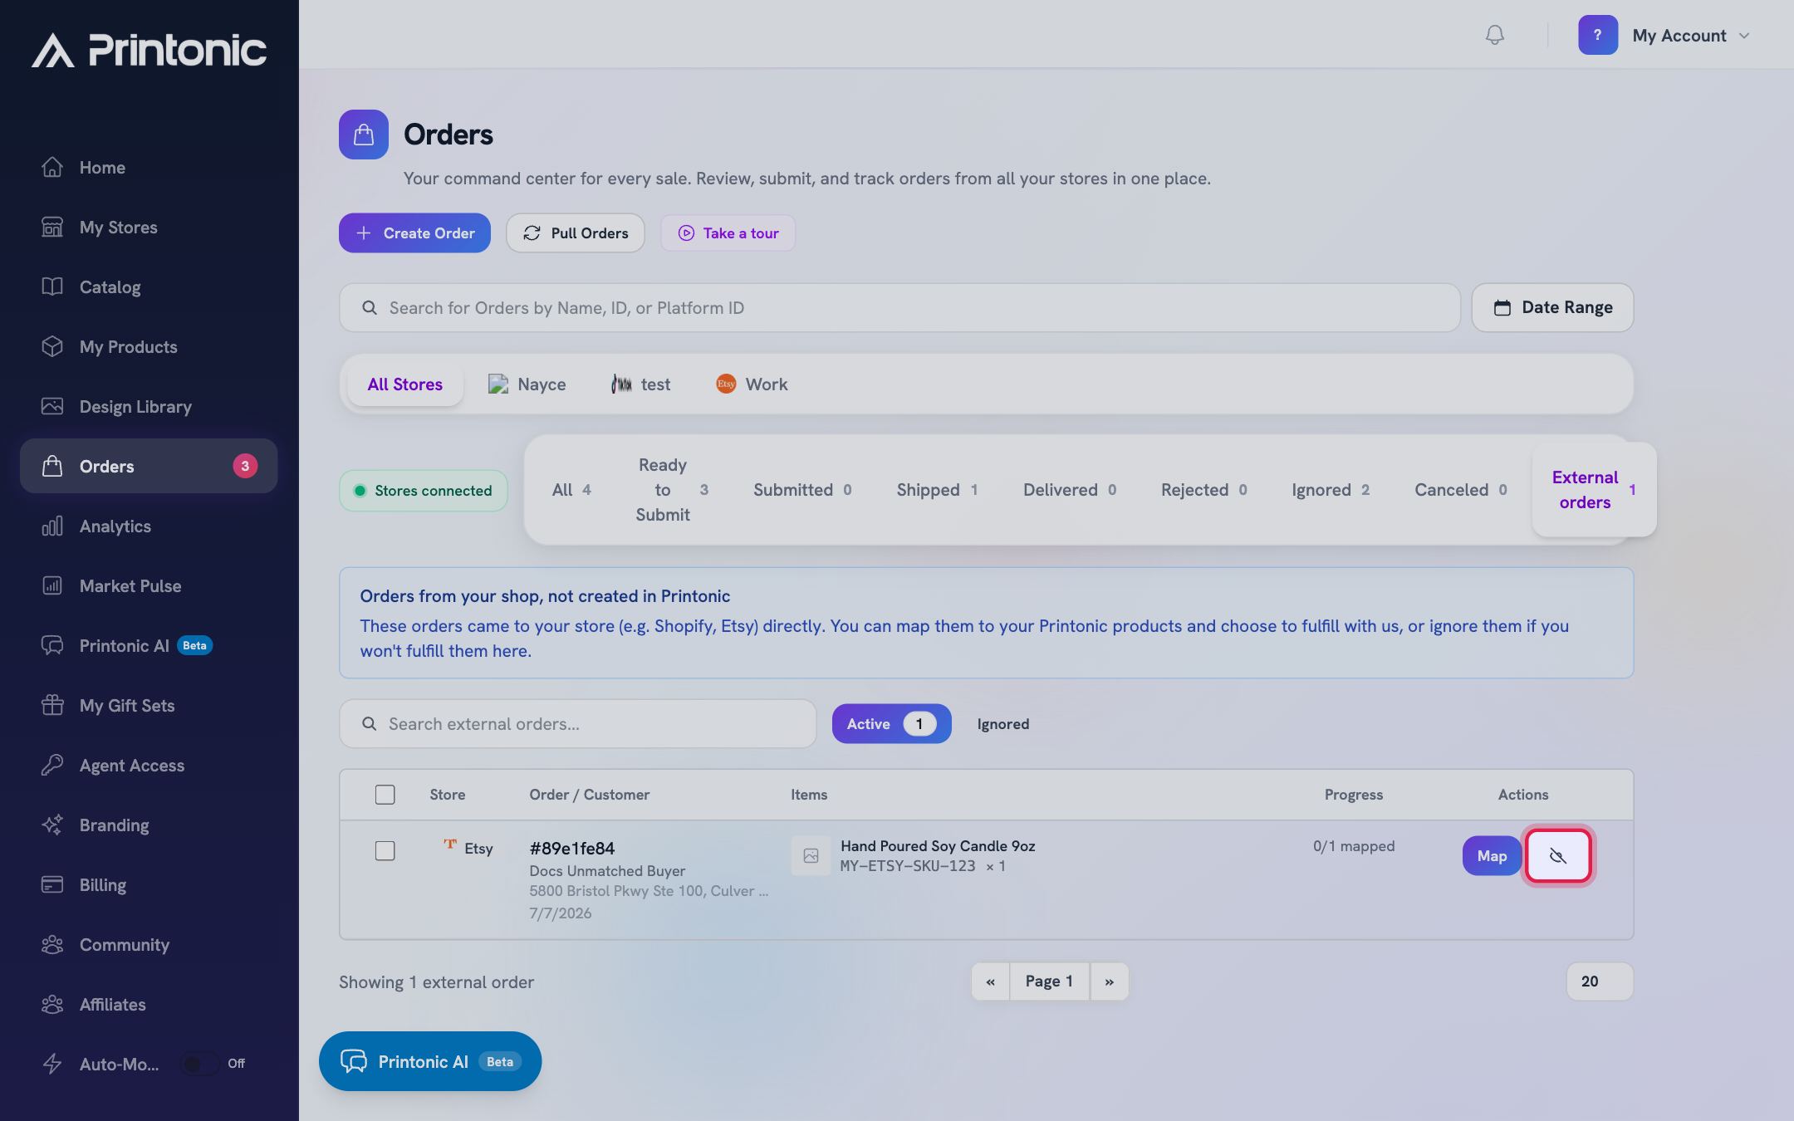
Task: Open Branding page
Action: pyautogui.click(x=149, y=825)
